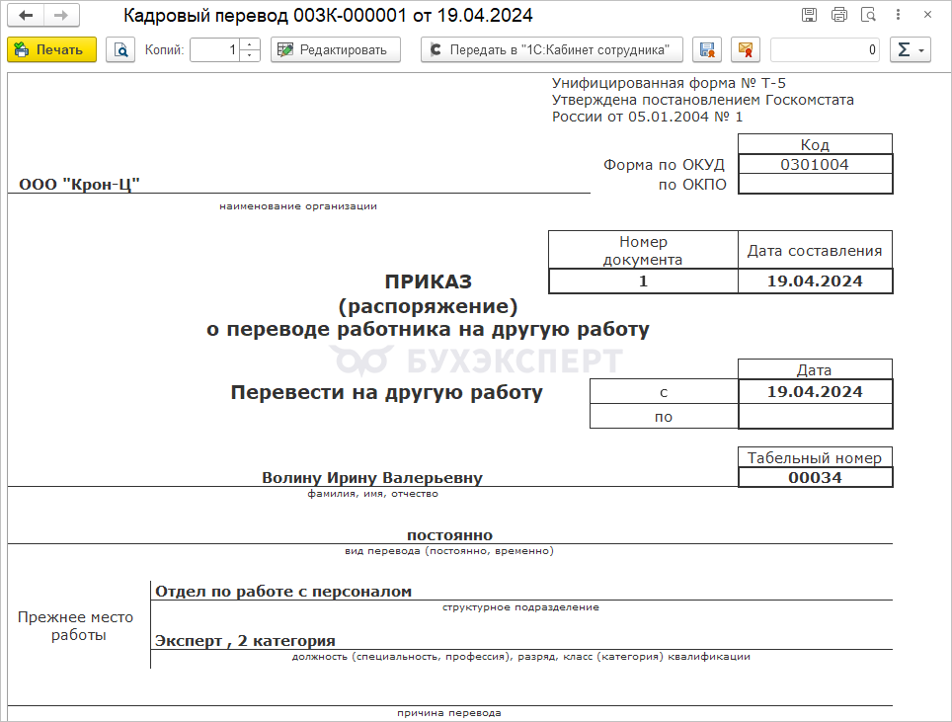Select document number cell 1
The width and height of the screenshot is (952, 722).
point(643,281)
